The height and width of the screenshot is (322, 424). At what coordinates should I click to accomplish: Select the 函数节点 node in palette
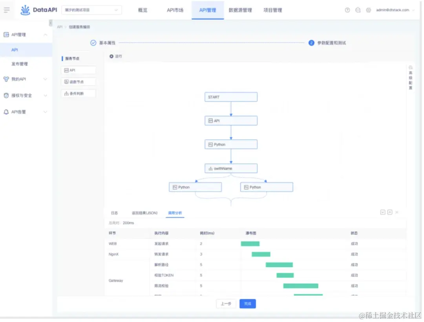pyautogui.click(x=79, y=82)
